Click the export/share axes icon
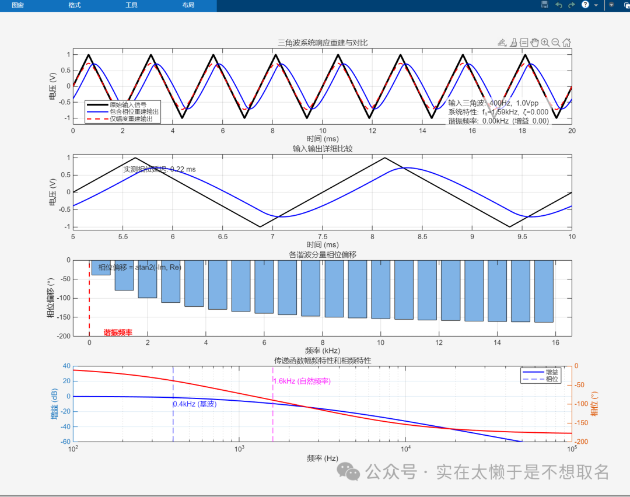This screenshot has height=497, width=630. point(502,43)
